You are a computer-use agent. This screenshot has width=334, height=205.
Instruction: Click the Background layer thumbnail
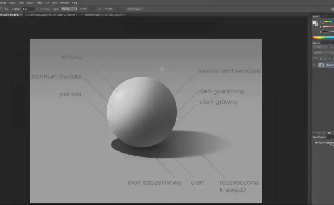coord(321,65)
